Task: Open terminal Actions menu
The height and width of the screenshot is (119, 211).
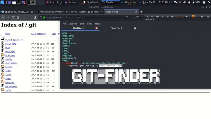Action: 73,24
